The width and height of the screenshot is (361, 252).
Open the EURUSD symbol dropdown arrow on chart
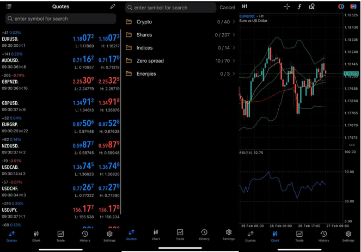(257, 16)
